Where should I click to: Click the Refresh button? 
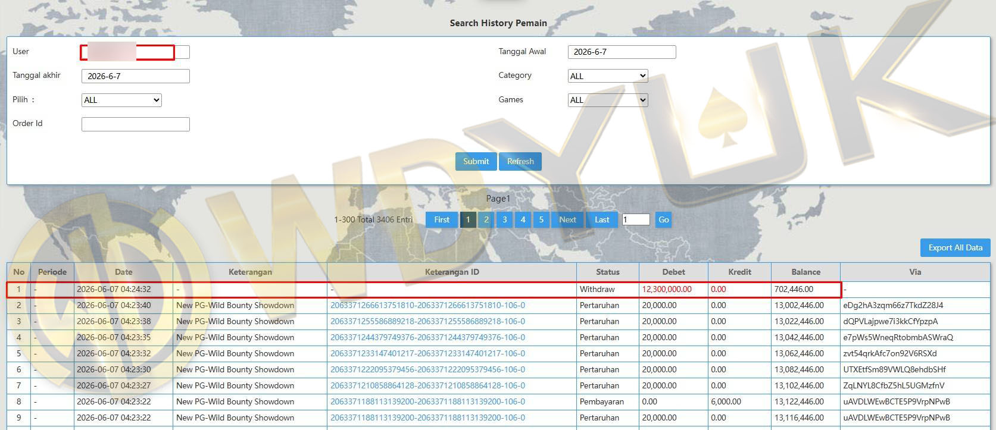(x=520, y=161)
